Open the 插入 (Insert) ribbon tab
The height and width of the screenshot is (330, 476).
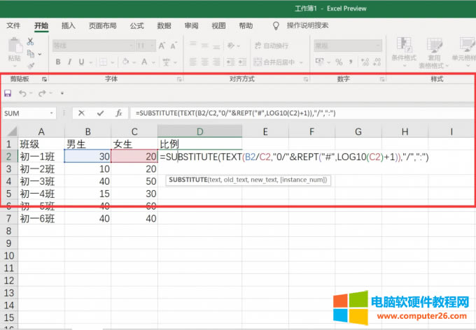pyautogui.click(x=69, y=26)
